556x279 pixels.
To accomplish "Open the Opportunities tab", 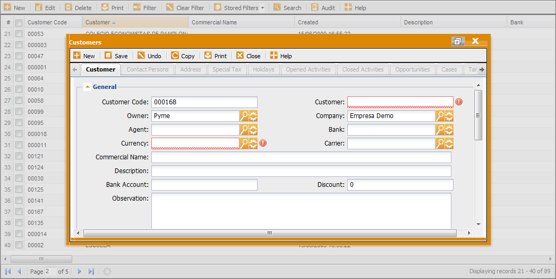I will click(413, 69).
